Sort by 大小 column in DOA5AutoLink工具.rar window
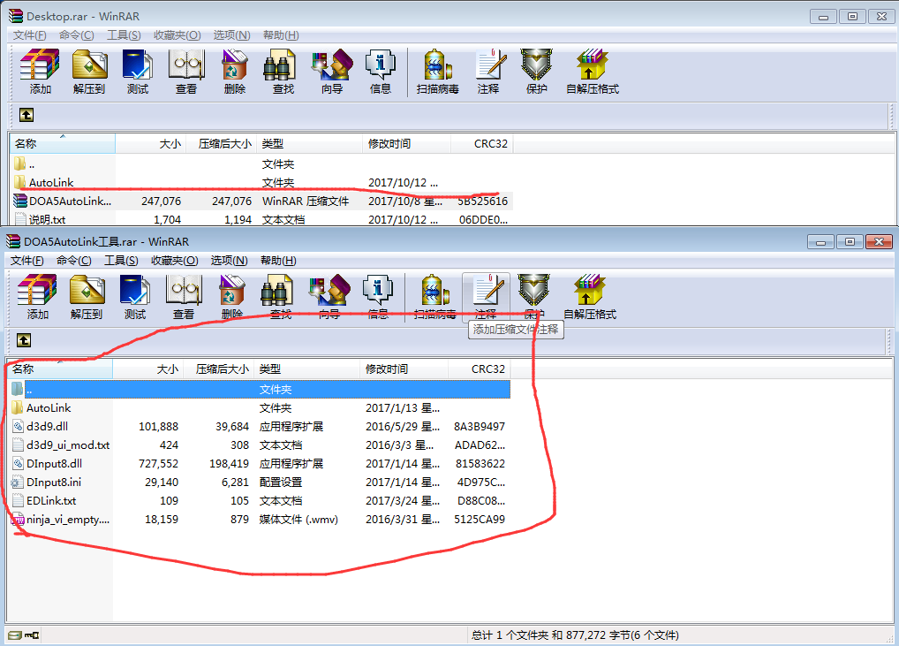Viewport: 899px width, 646px height. point(148,369)
